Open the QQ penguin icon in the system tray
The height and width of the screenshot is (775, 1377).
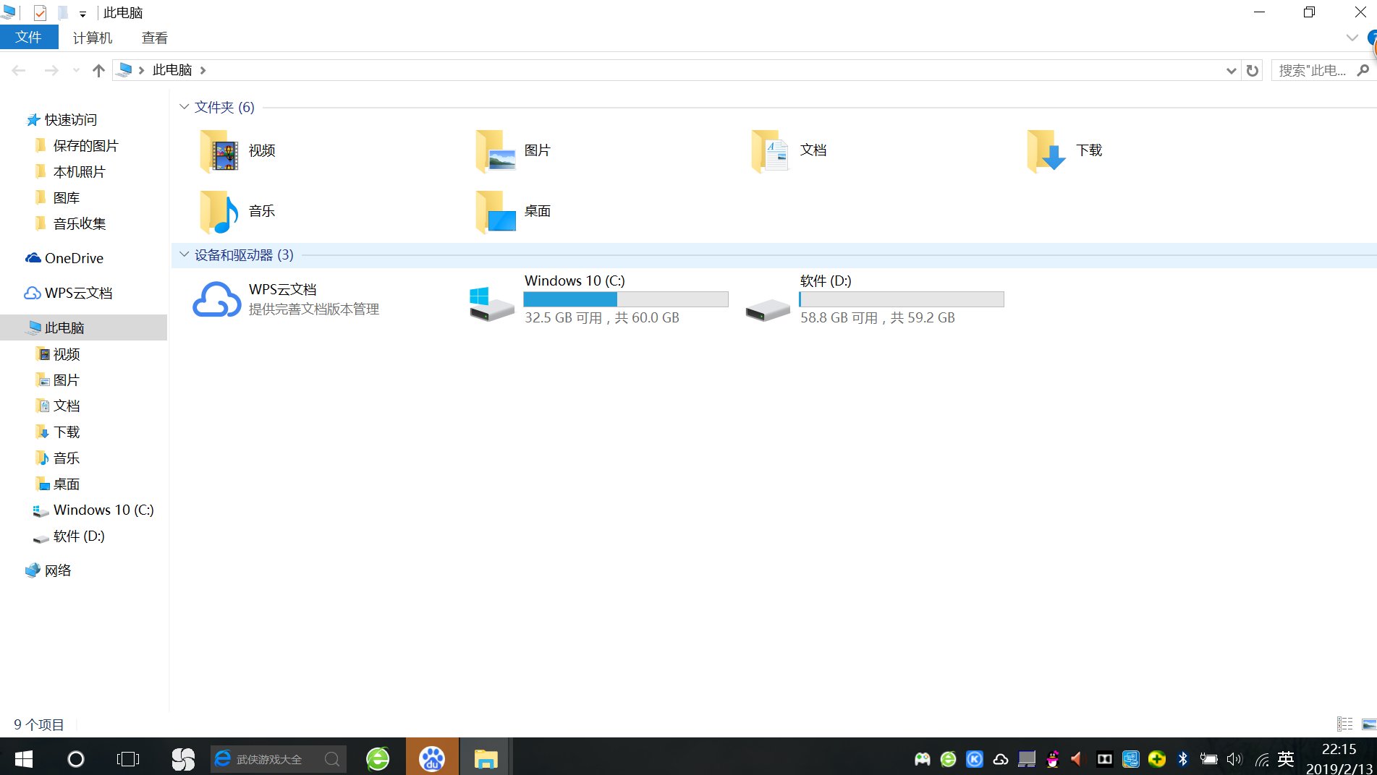[1051, 758]
